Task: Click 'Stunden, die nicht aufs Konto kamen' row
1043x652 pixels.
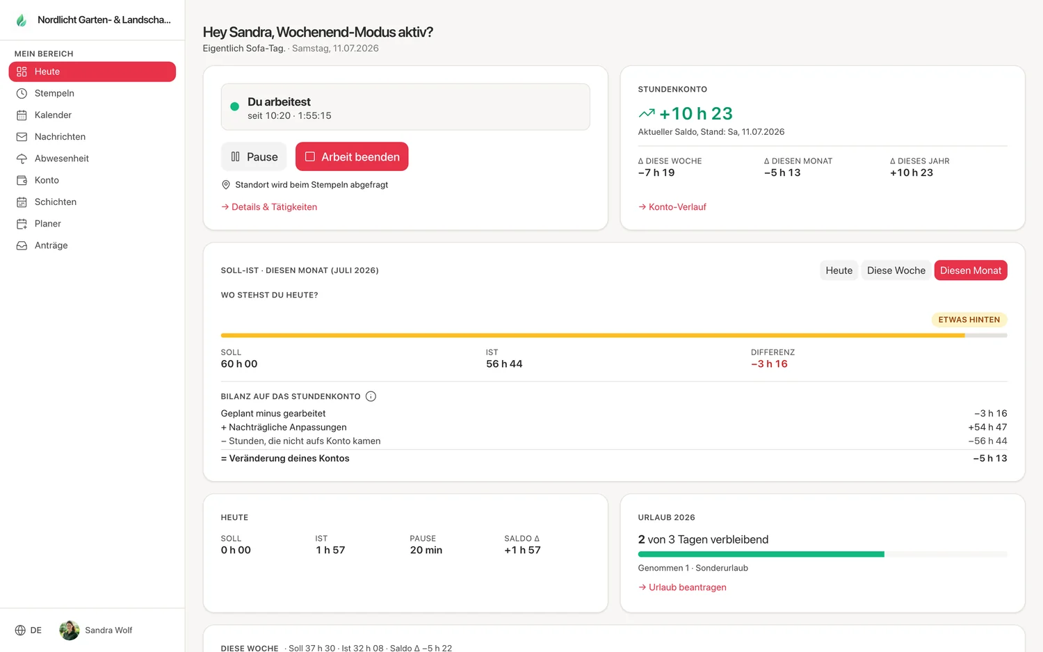Action: tap(614, 441)
